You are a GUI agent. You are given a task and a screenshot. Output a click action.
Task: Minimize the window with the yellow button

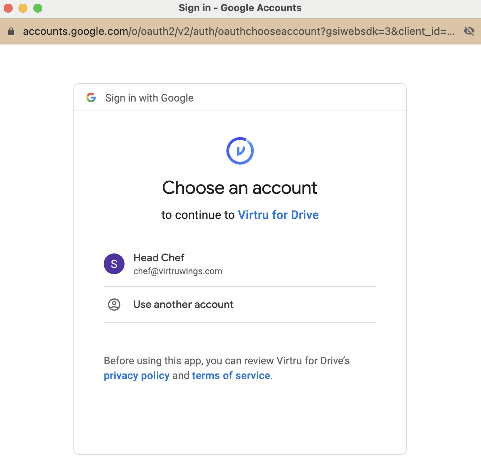pos(23,8)
